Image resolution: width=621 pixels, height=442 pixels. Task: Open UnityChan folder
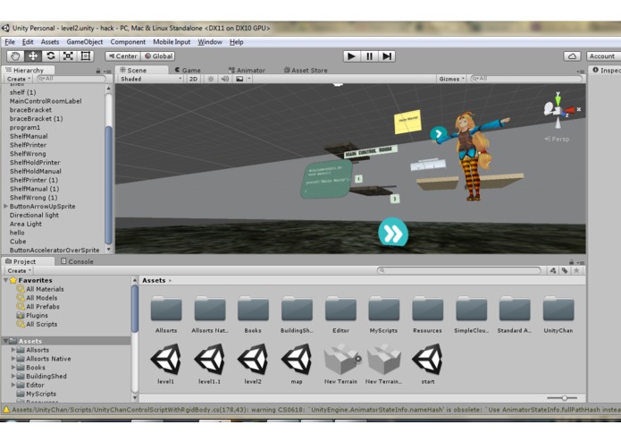pyautogui.click(x=558, y=314)
